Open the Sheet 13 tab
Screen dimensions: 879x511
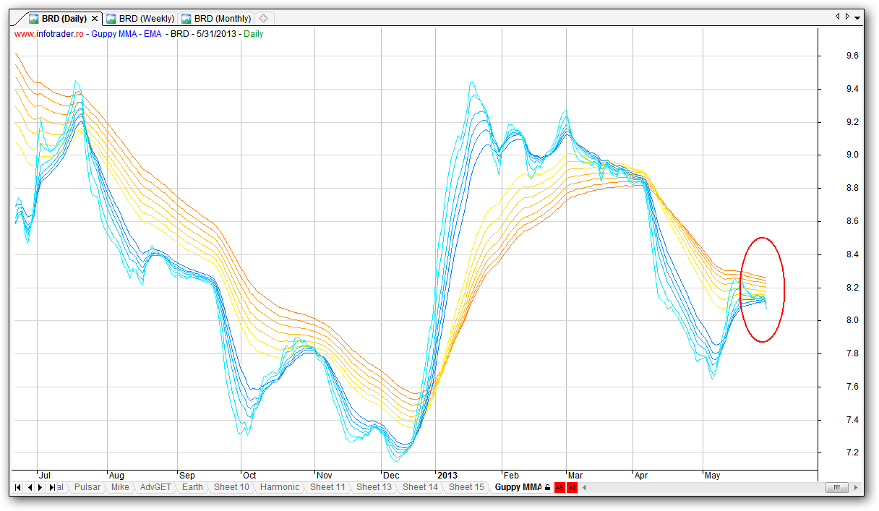pos(374,487)
